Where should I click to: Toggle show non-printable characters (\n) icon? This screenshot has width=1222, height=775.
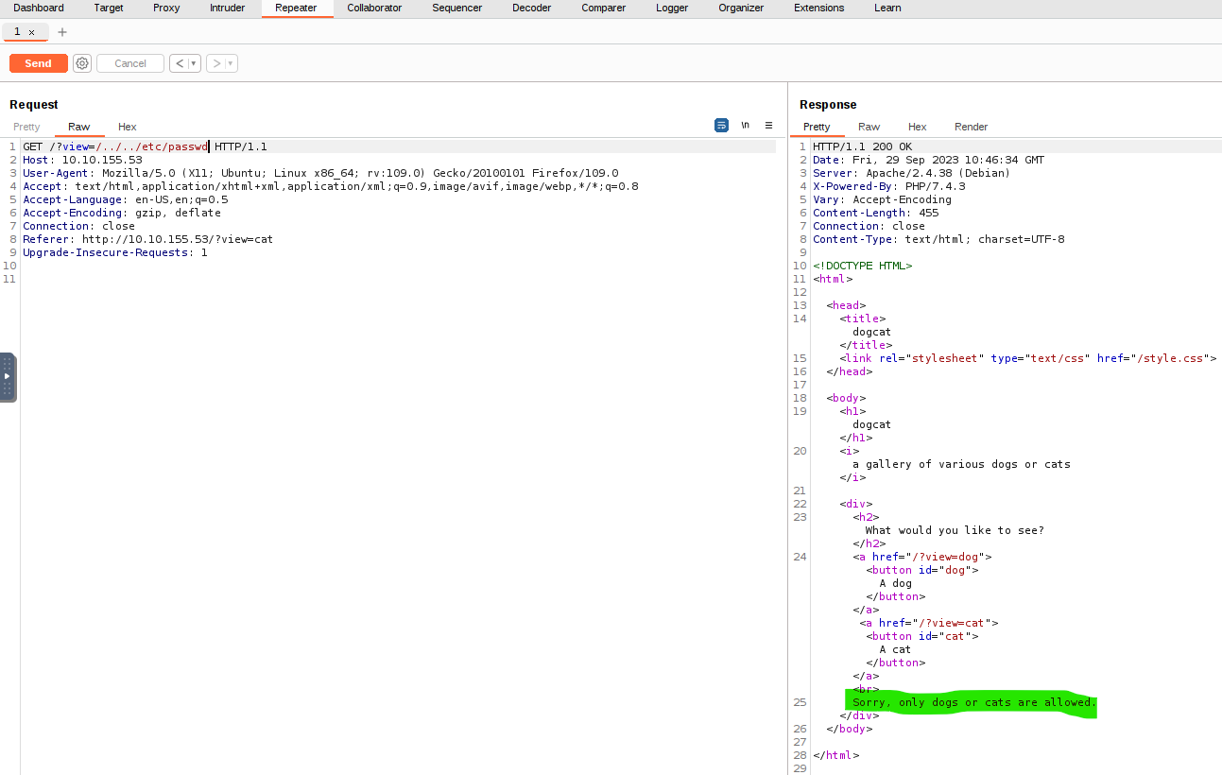[745, 125]
